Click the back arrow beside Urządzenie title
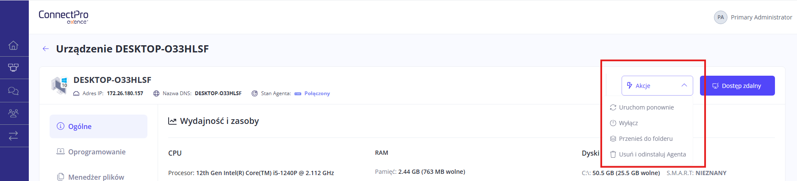This screenshot has height=181, width=797. tap(46, 49)
